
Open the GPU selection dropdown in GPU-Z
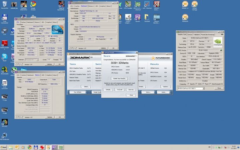click(204, 88)
